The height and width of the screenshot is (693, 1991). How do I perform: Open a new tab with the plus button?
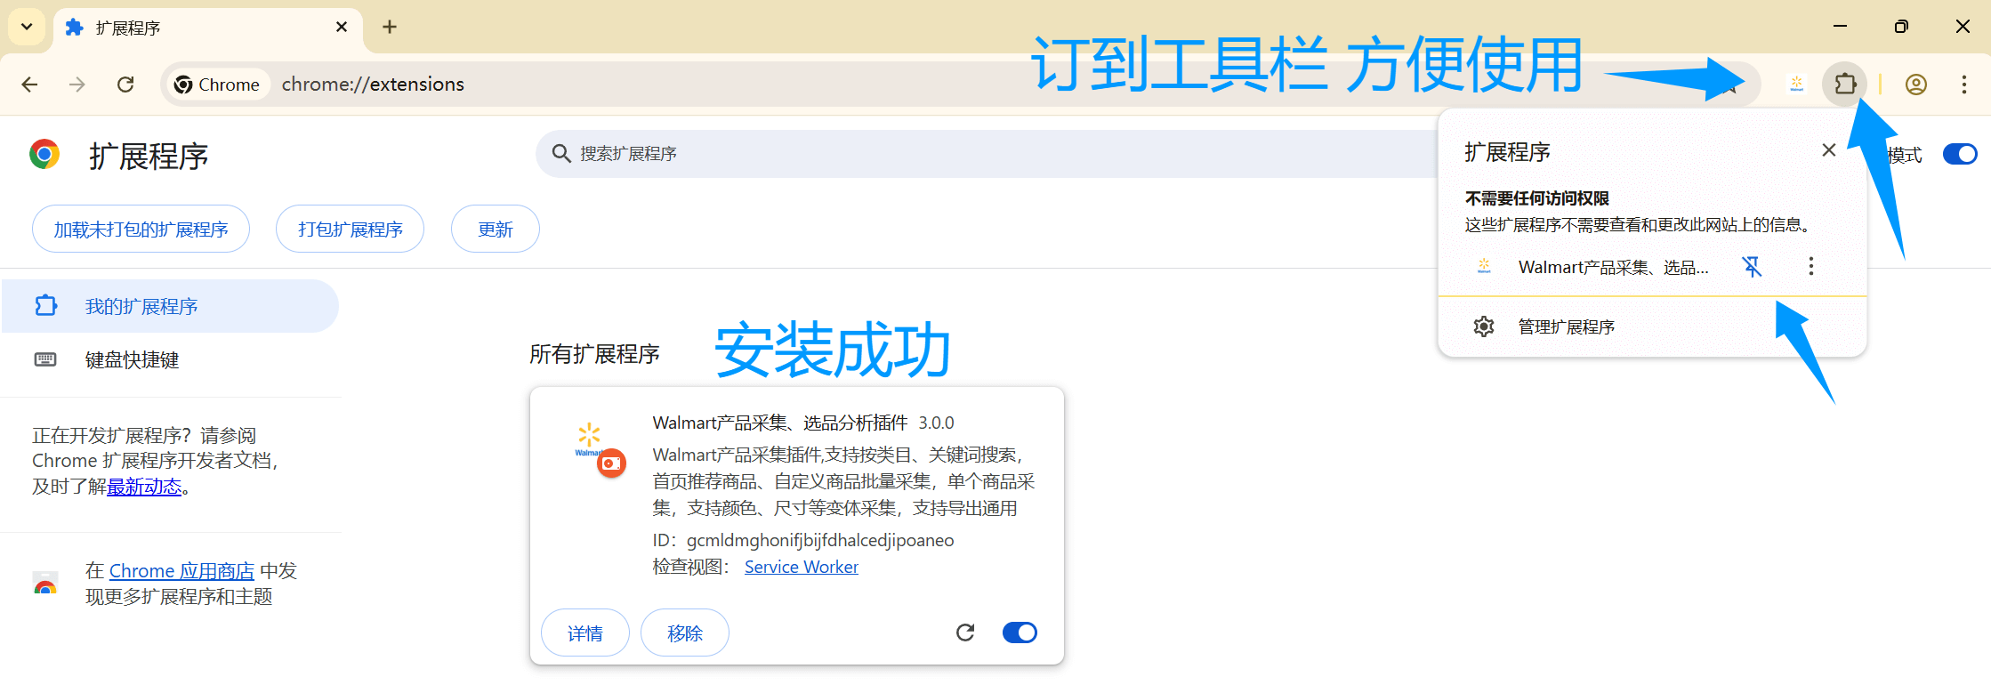(x=390, y=27)
